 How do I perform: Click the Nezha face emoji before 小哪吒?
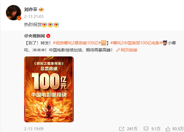tap(165, 43)
